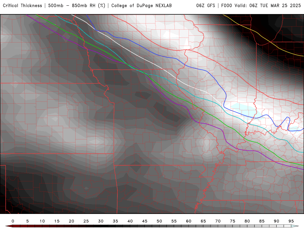The width and height of the screenshot is (304, 228).
Task: Click the dark red left arrow of colorbar
Action: [9, 226]
